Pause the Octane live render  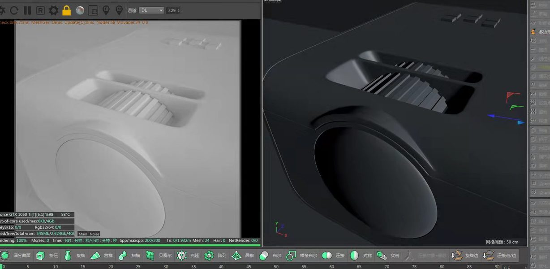pyautogui.click(x=27, y=10)
